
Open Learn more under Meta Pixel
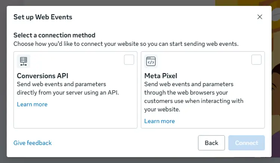[159, 121]
